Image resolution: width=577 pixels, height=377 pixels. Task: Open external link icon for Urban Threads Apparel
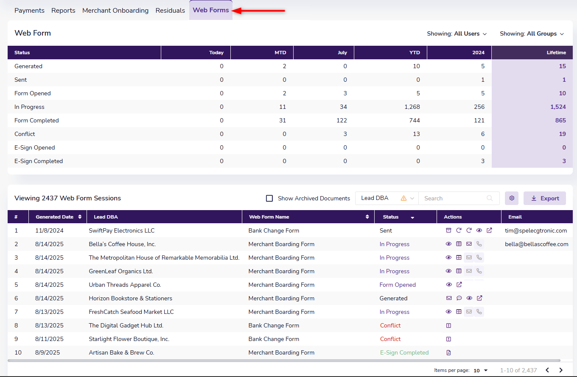(459, 285)
